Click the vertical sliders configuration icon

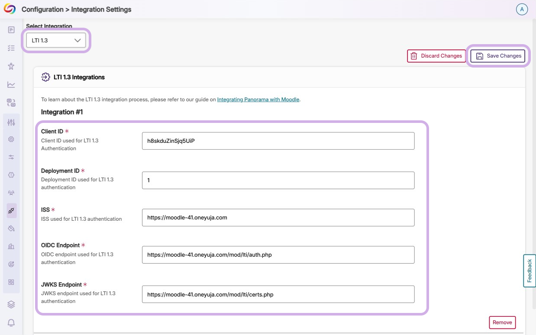coord(11,122)
